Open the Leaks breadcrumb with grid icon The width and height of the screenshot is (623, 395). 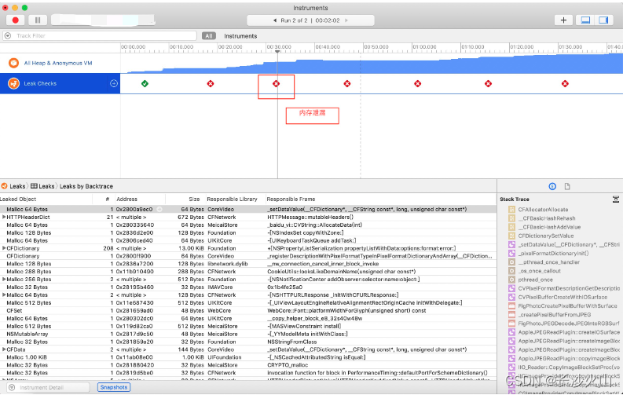pos(42,186)
